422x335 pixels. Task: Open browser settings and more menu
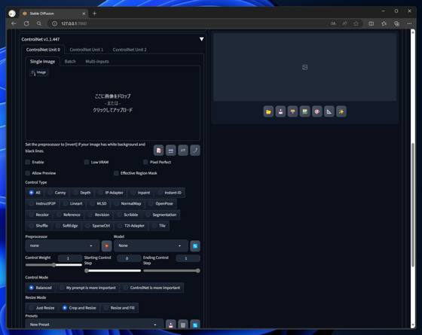(x=409, y=23)
